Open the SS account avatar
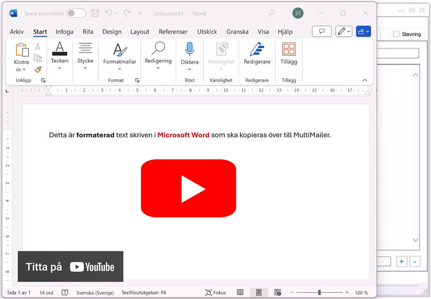Viewport: 431px width, 299px height. coord(297,13)
